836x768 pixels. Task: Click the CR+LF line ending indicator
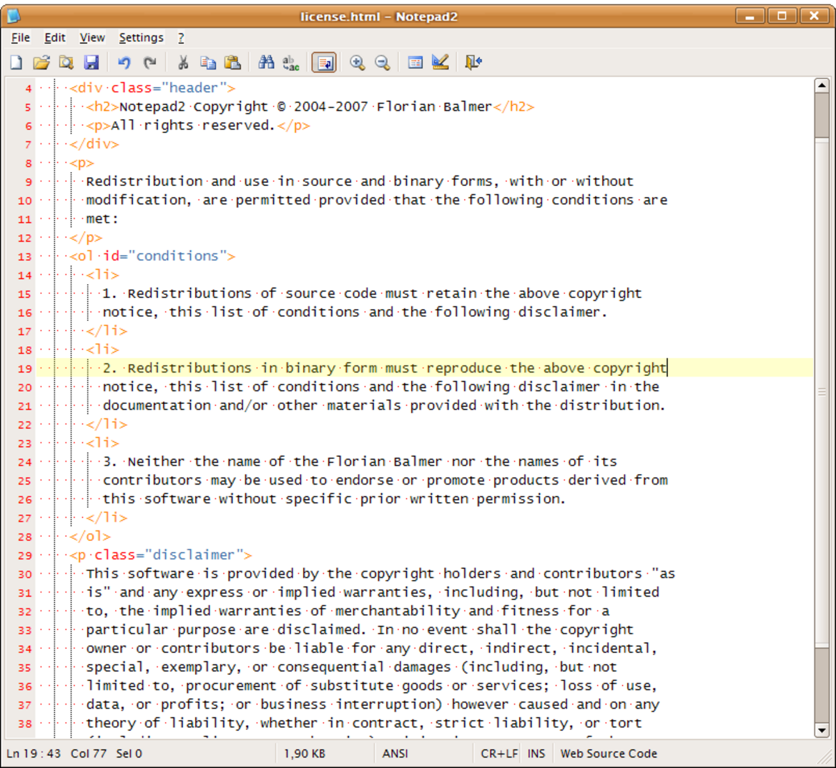coord(500,753)
